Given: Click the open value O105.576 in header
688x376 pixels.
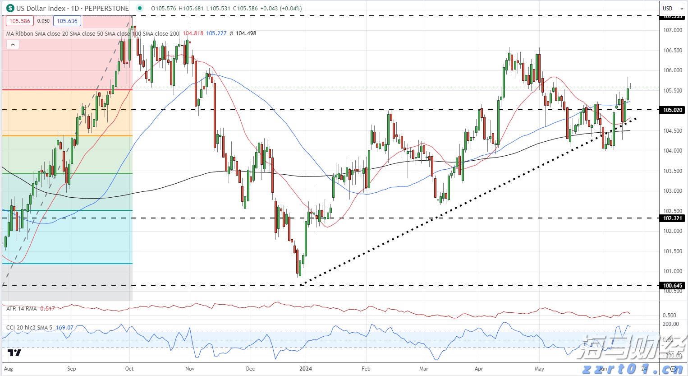Looking at the screenshot, I should pyautogui.click(x=164, y=8).
